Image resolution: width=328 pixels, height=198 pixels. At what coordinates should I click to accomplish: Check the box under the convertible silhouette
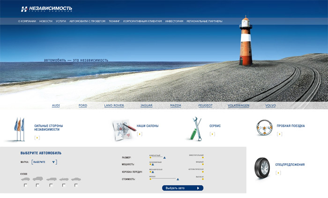pyautogui.click(x=64, y=185)
